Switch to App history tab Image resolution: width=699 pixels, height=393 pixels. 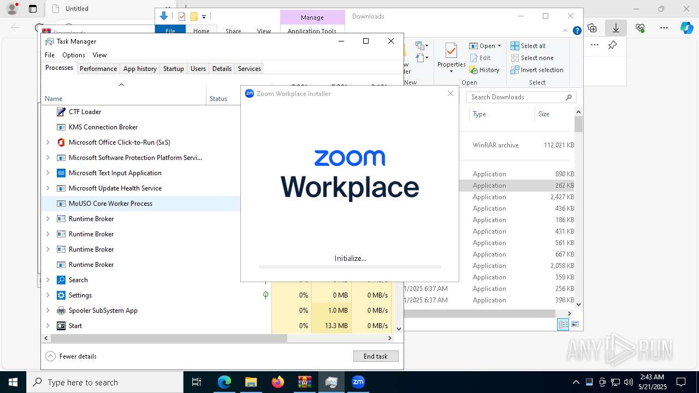point(140,68)
